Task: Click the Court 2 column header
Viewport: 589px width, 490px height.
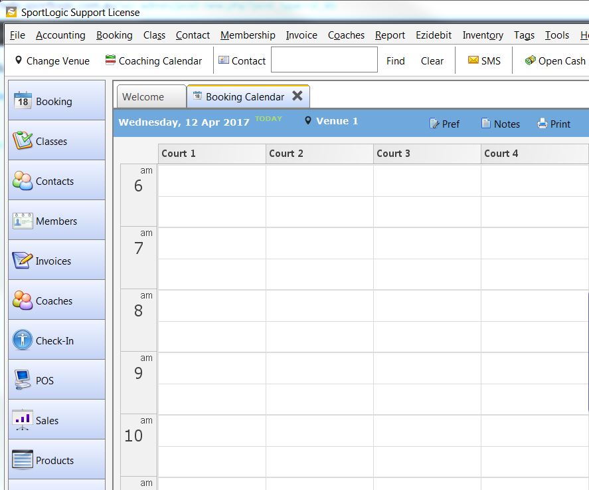Action: pyautogui.click(x=319, y=154)
